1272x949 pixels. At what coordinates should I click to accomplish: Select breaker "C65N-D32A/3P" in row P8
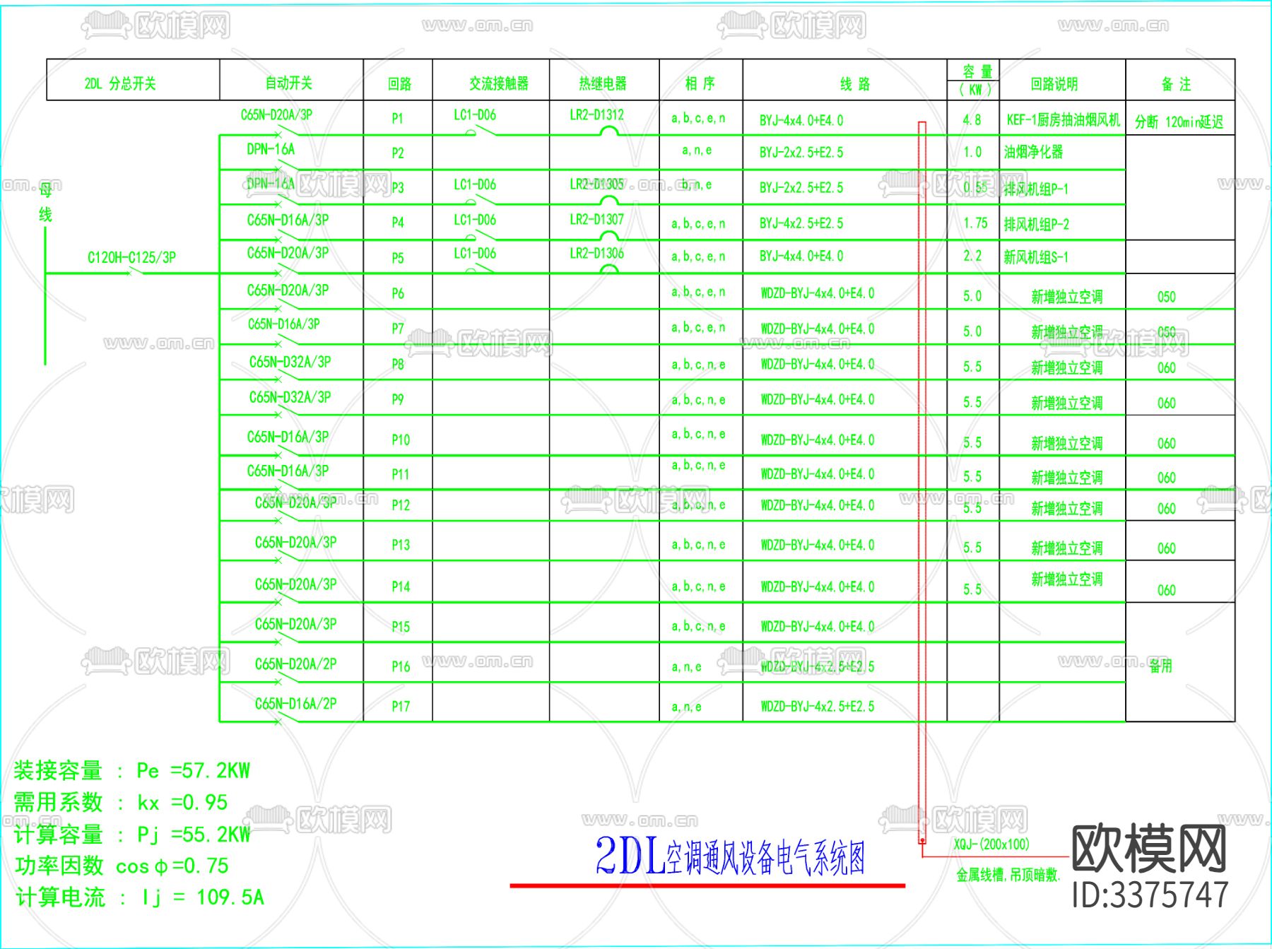(290, 362)
